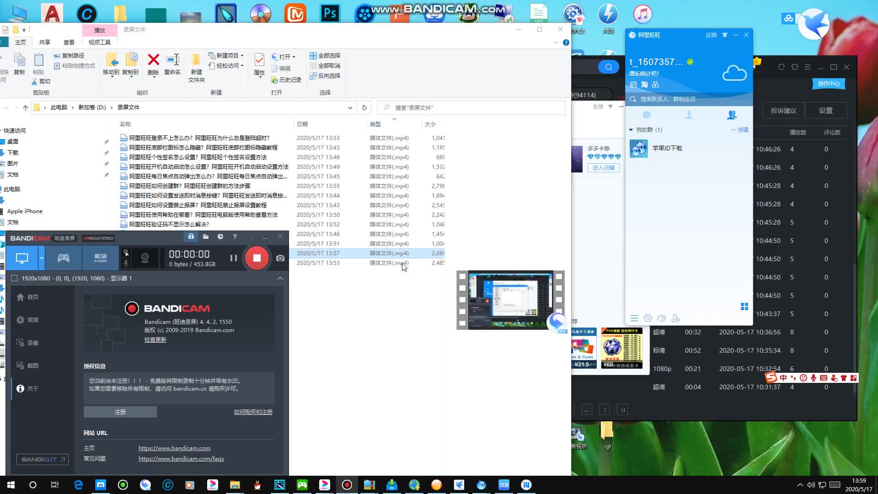Open Bandicam help via the question mark icon
Image resolution: width=878 pixels, height=494 pixels.
[235, 237]
